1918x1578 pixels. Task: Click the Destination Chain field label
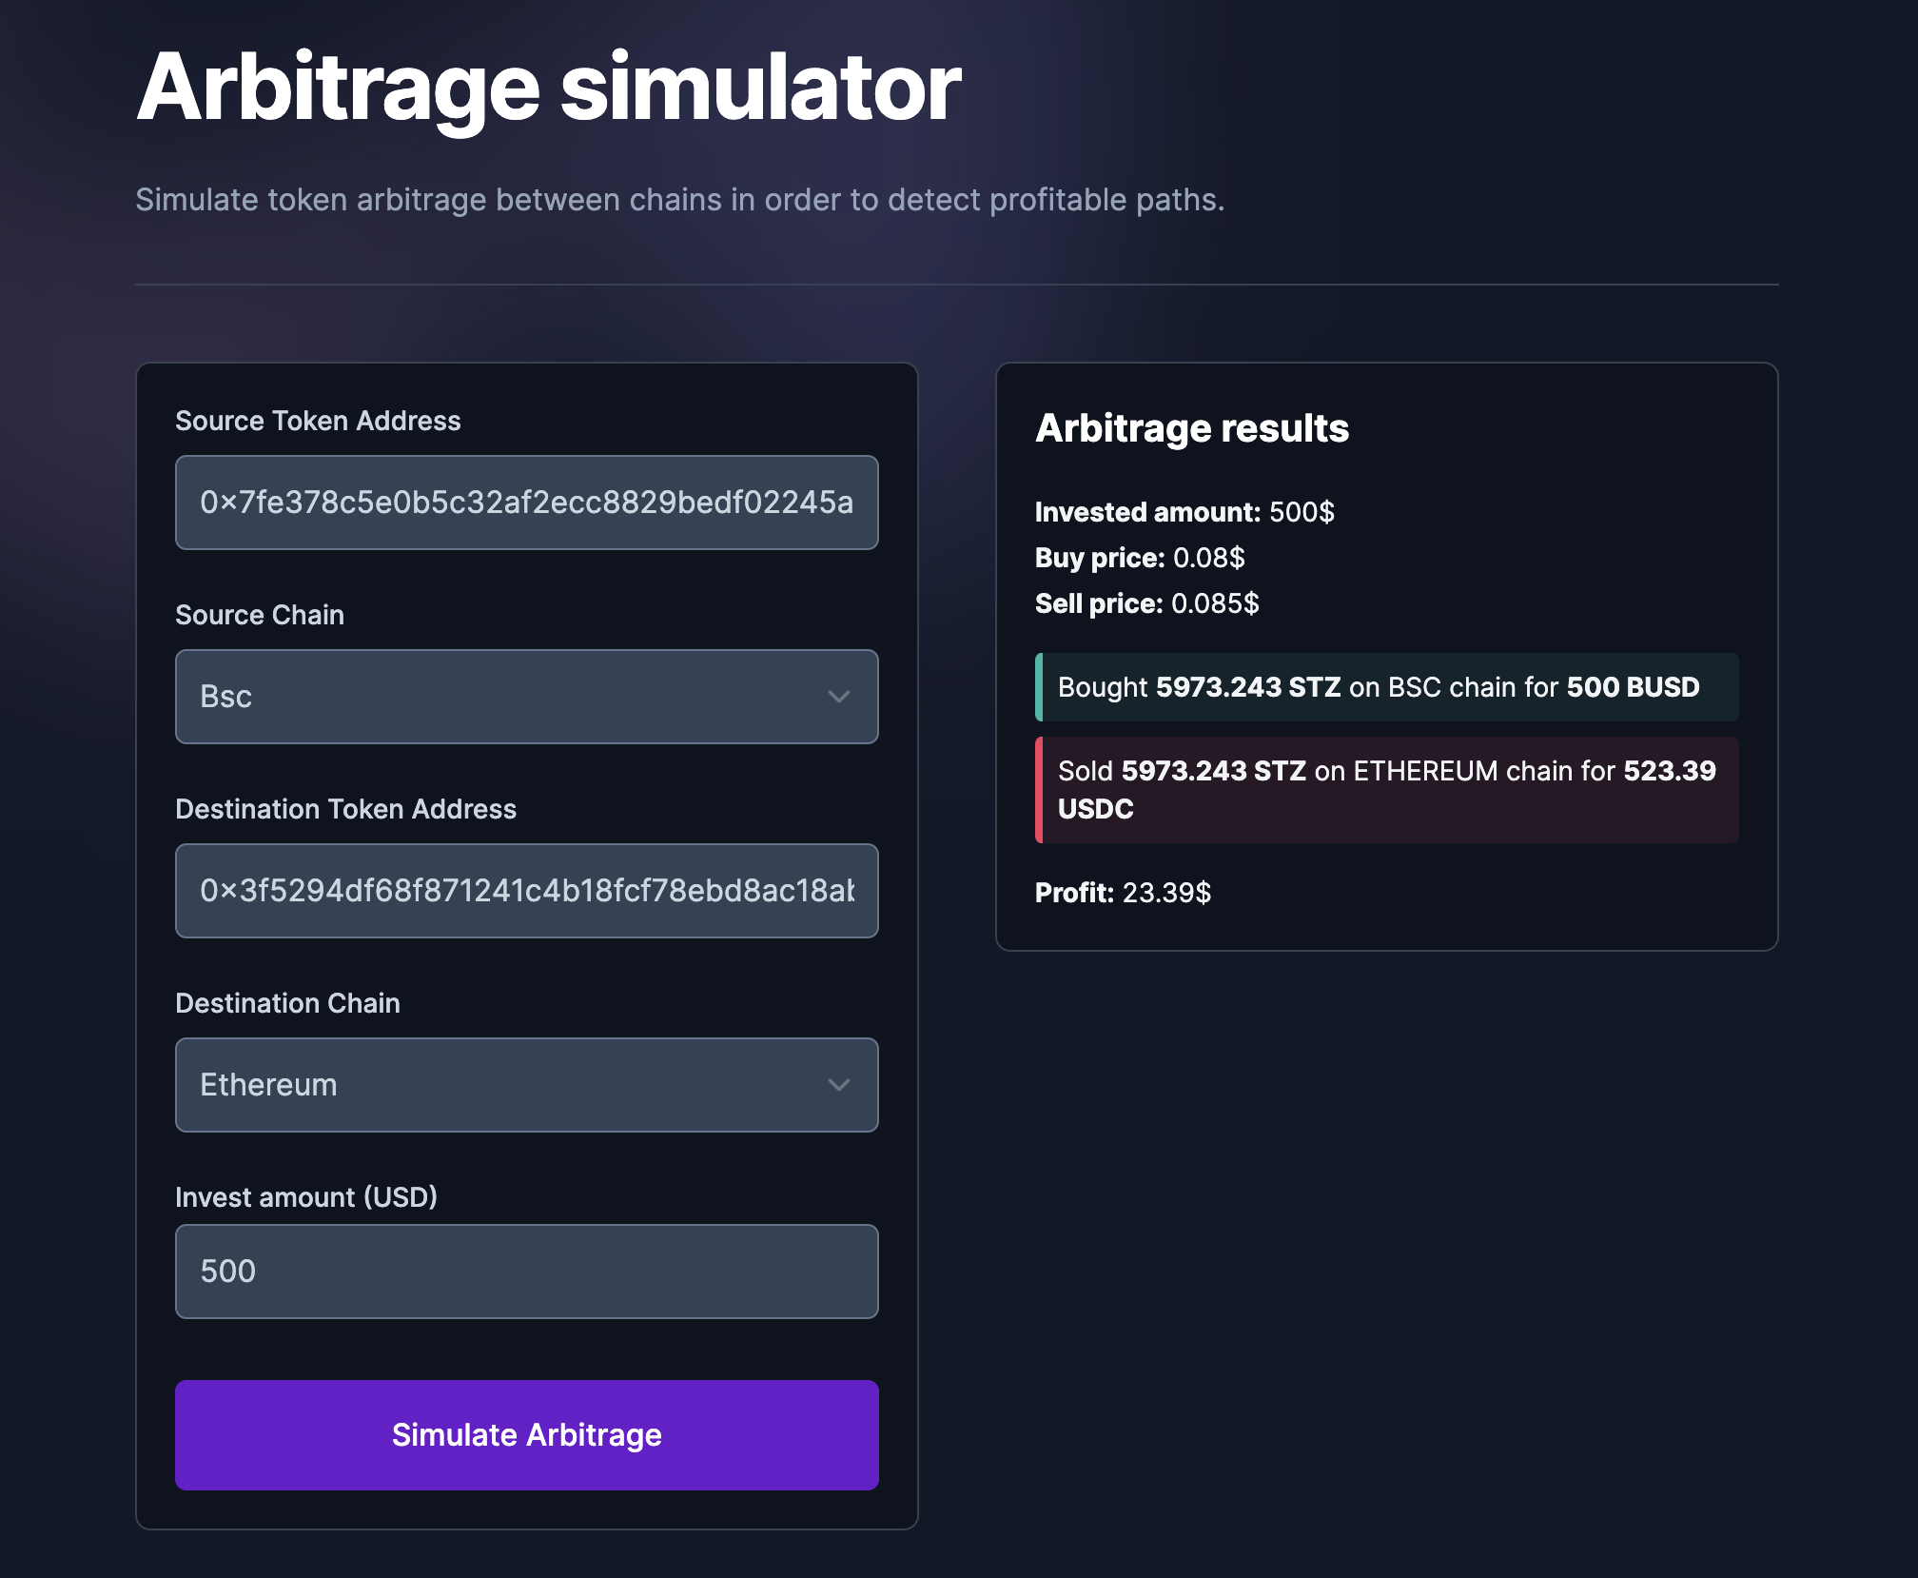(x=286, y=1002)
